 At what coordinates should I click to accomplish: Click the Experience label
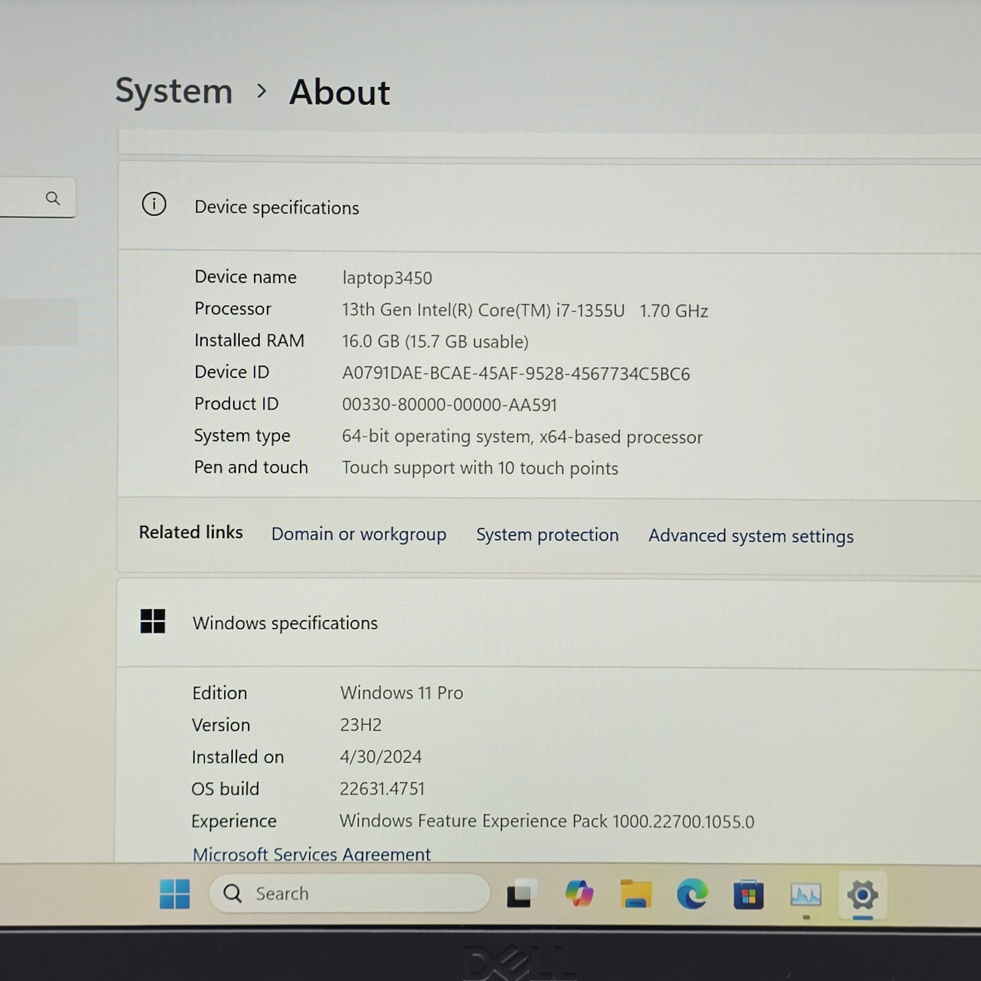coord(234,821)
